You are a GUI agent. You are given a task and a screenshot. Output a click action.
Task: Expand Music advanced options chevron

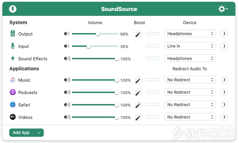pyautogui.click(x=224, y=80)
